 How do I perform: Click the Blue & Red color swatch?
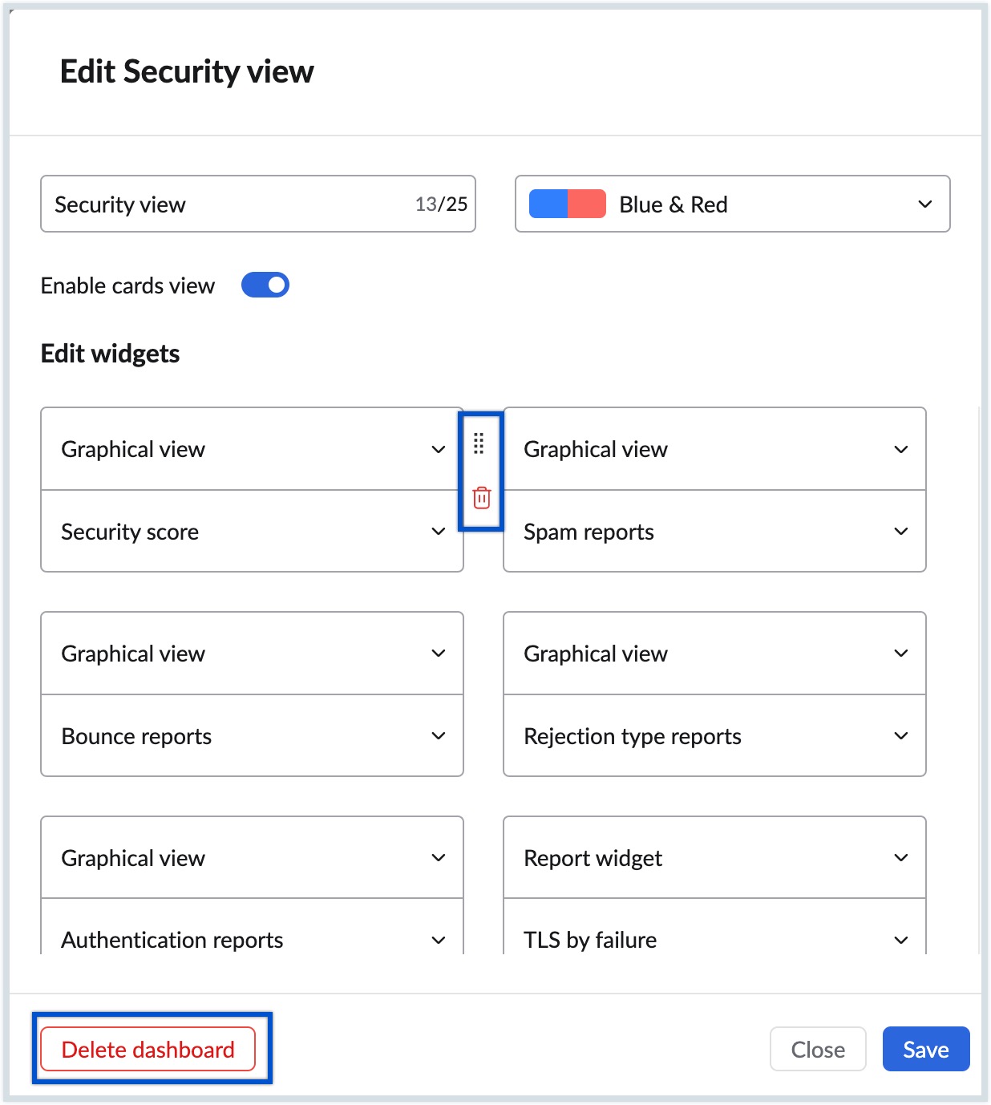[x=568, y=204]
